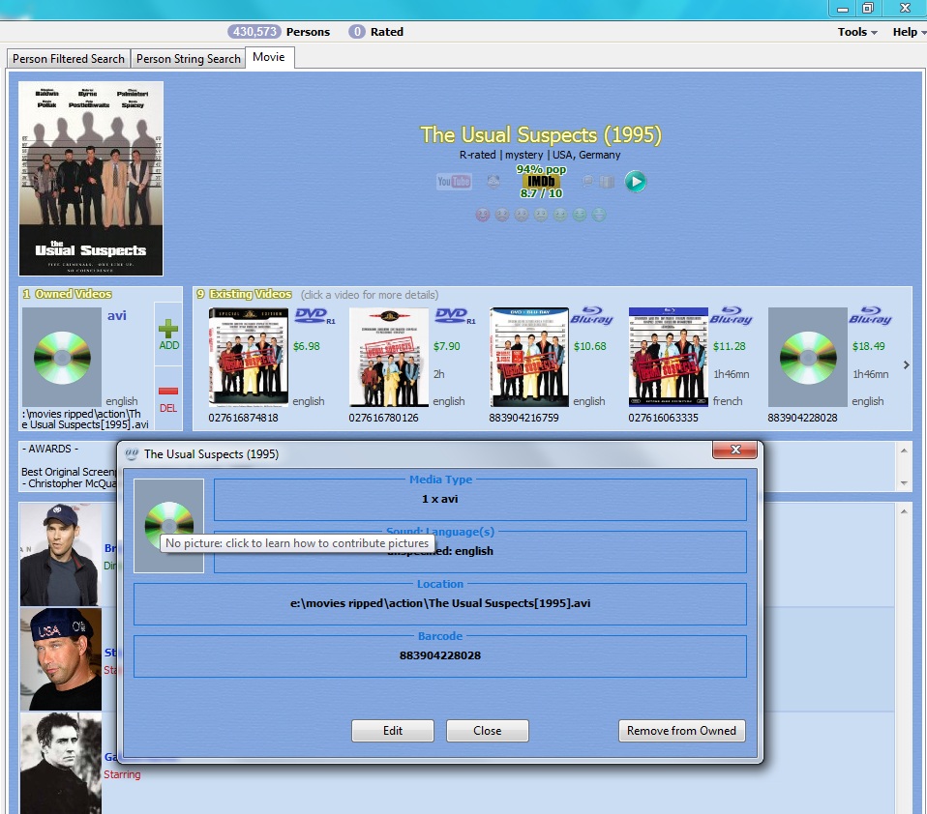The image size is (927, 814).
Task: Click the $18.49 price text
Action: [x=869, y=346]
